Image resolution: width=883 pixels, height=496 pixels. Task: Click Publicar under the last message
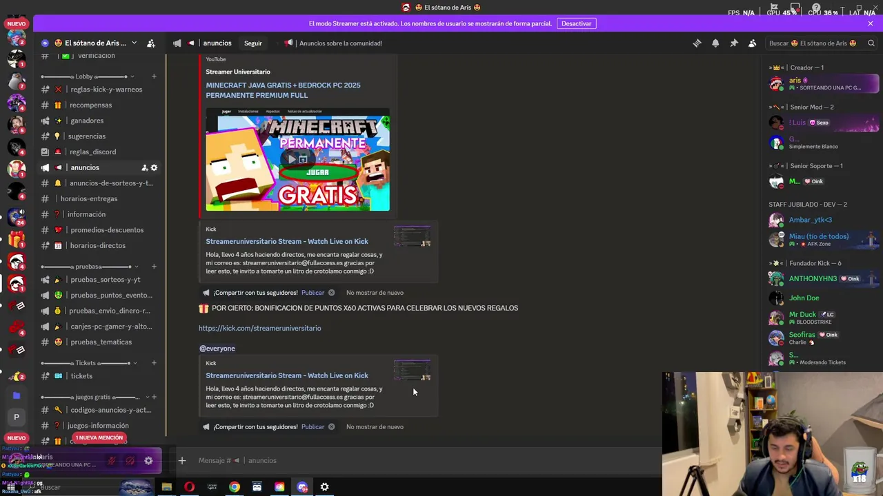tap(312, 426)
